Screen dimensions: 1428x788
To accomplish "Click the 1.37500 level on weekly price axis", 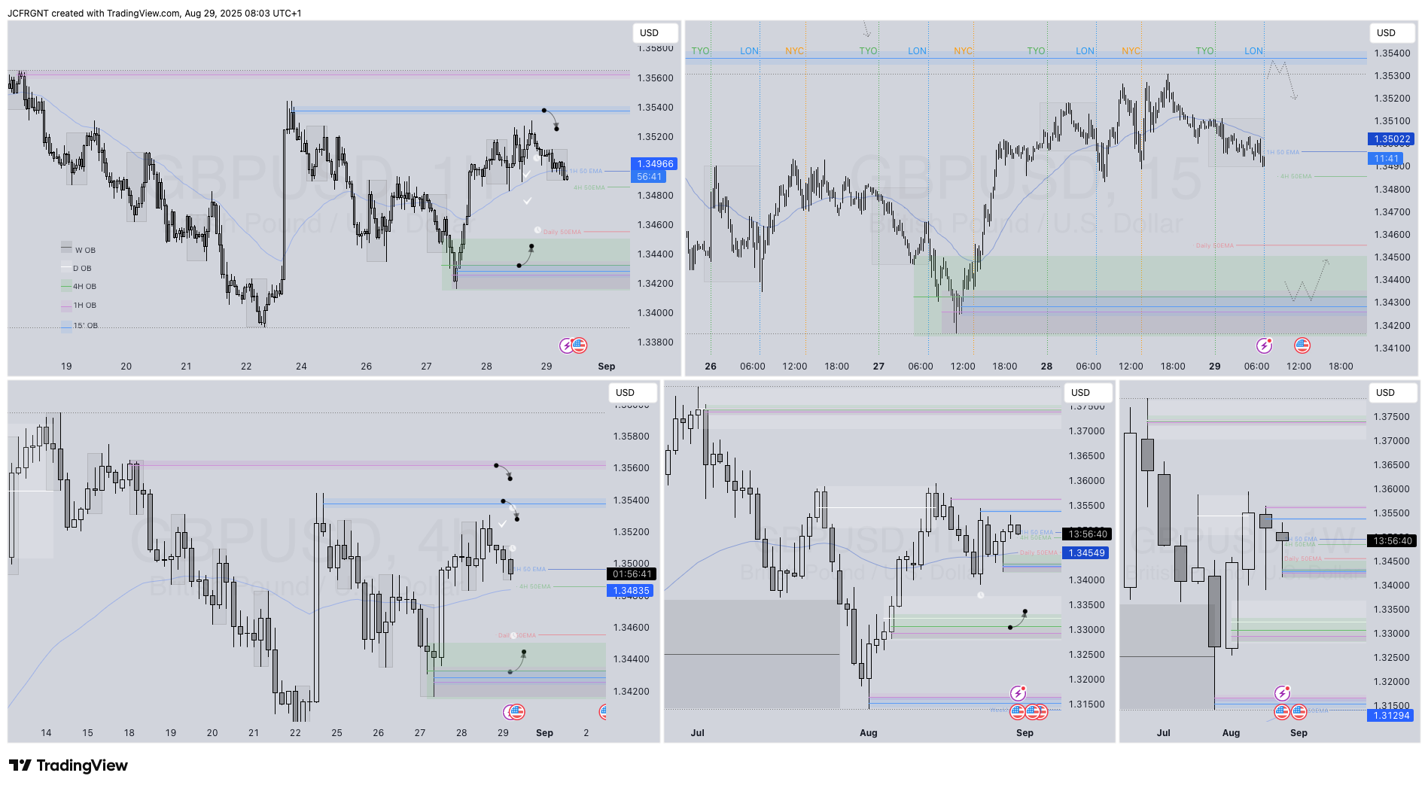I will coord(1391,417).
